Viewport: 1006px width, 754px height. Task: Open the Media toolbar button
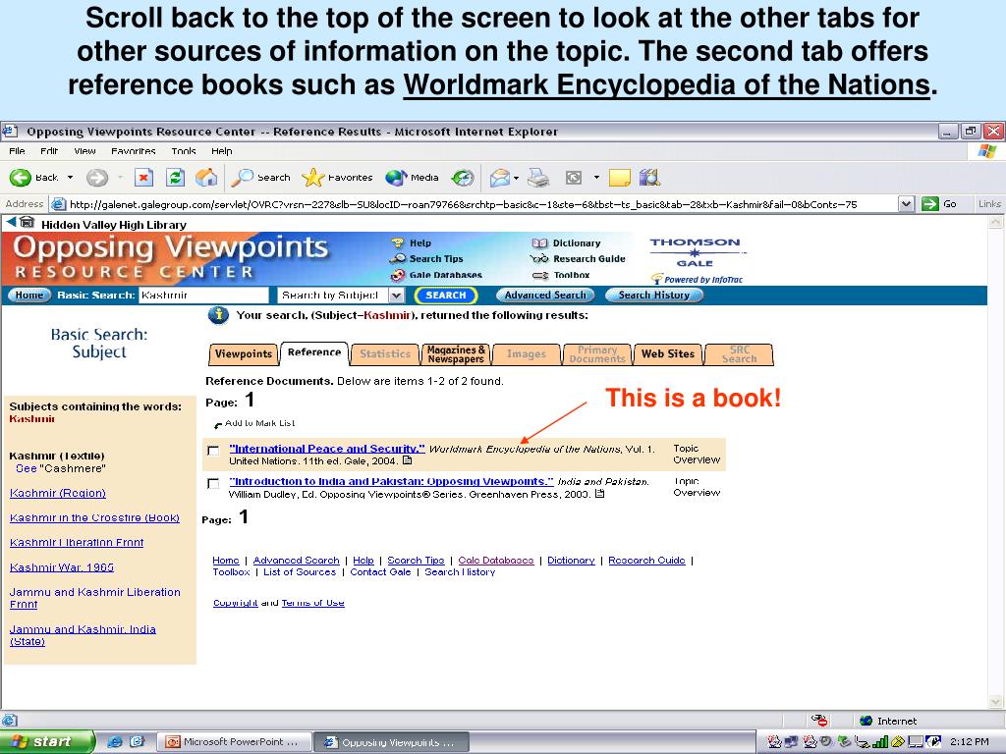click(412, 178)
